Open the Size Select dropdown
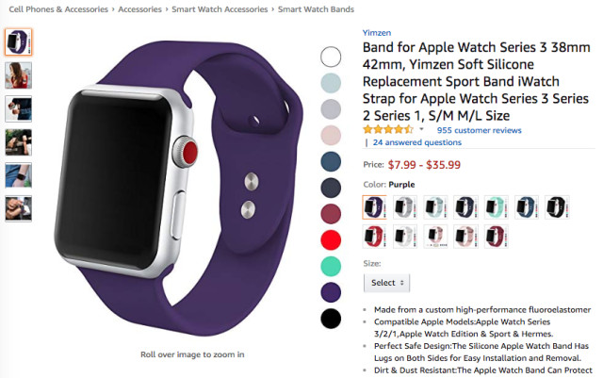Screen dimensions: 603x378 click(386, 283)
